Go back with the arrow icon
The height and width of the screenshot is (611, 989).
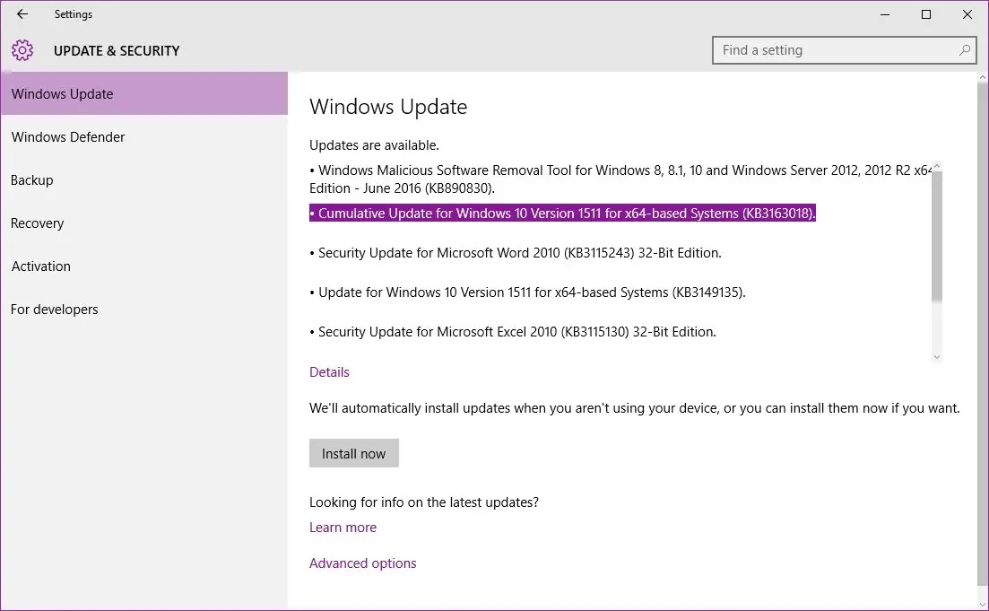click(22, 13)
